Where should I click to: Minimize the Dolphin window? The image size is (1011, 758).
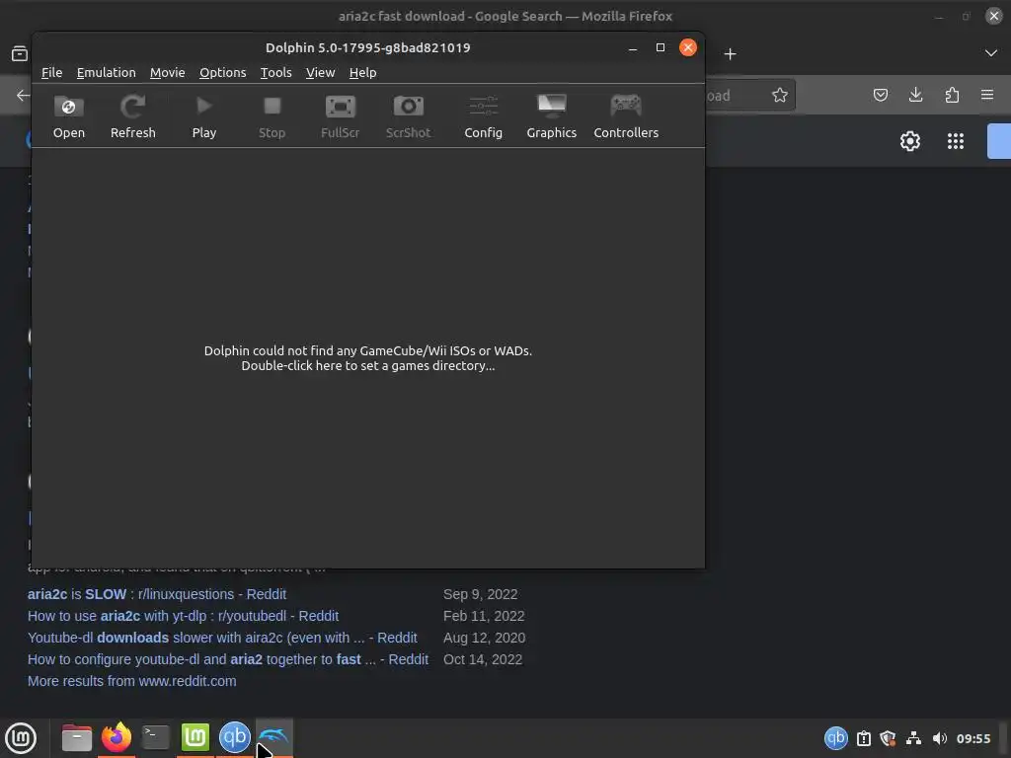tap(633, 48)
